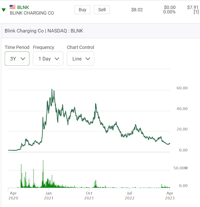The width and height of the screenshot is (200, 207).
Task: Click the Jul 2022 date axis label
Action: coord(129,196)
